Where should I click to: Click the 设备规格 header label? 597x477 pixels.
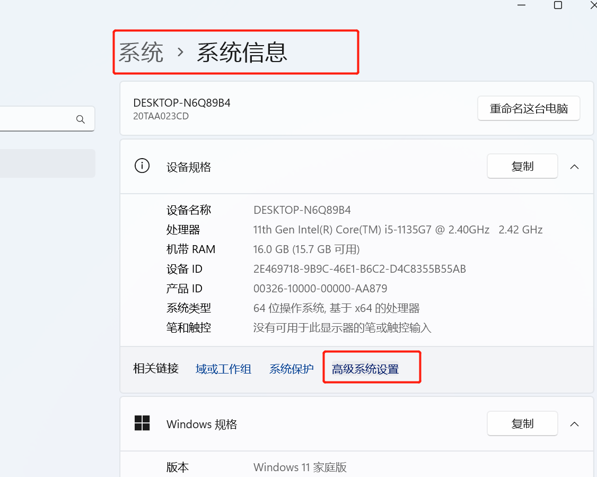pos(188,167)
